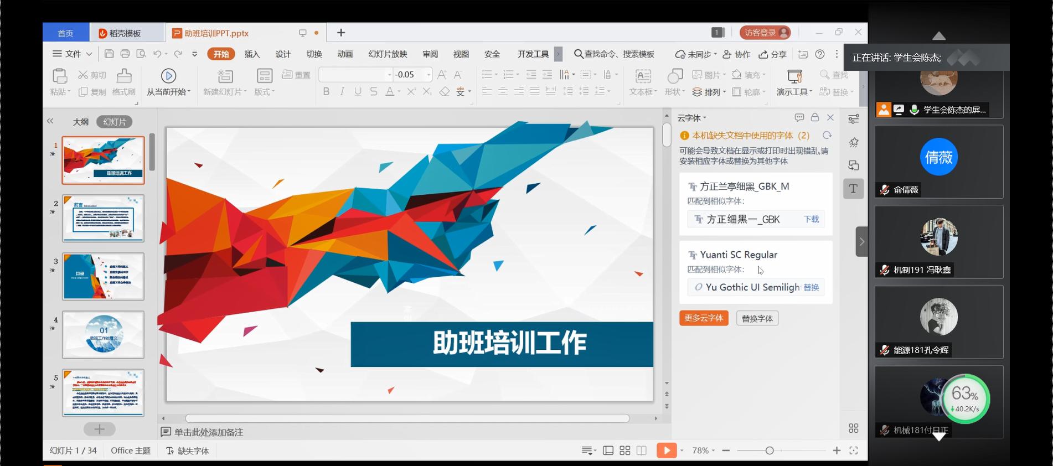Start slideshow from current slide icon

[168, 76]
